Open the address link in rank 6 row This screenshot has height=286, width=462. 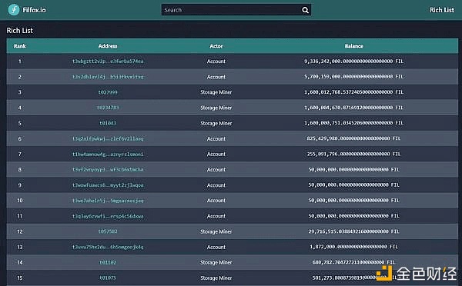click(108, 138)
